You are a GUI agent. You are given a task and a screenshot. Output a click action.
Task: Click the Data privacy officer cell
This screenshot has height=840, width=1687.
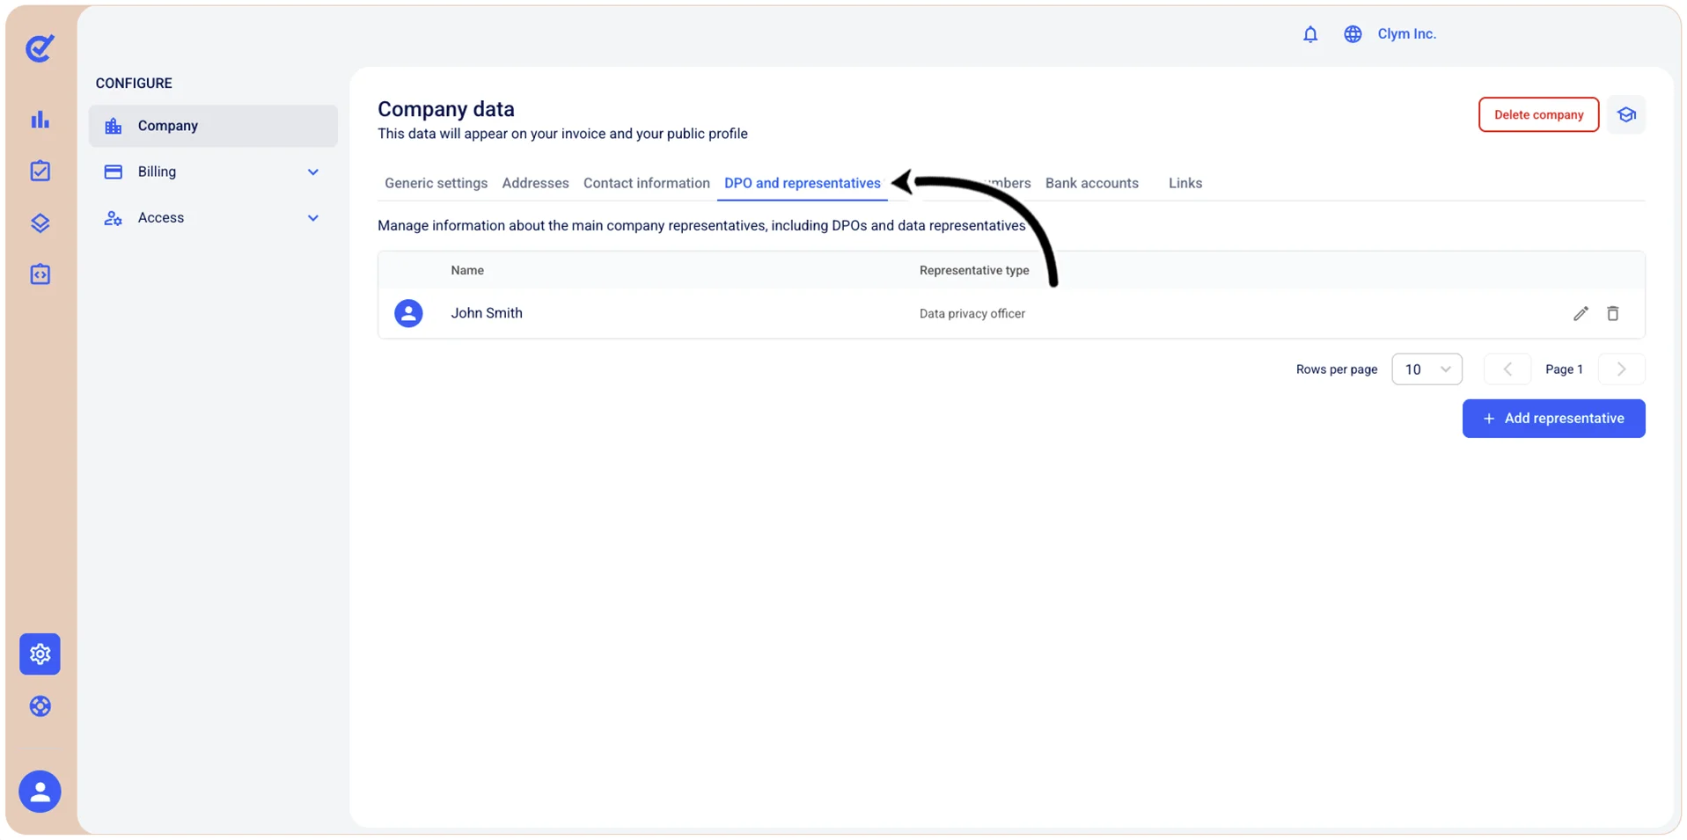[x=972, y=314]
